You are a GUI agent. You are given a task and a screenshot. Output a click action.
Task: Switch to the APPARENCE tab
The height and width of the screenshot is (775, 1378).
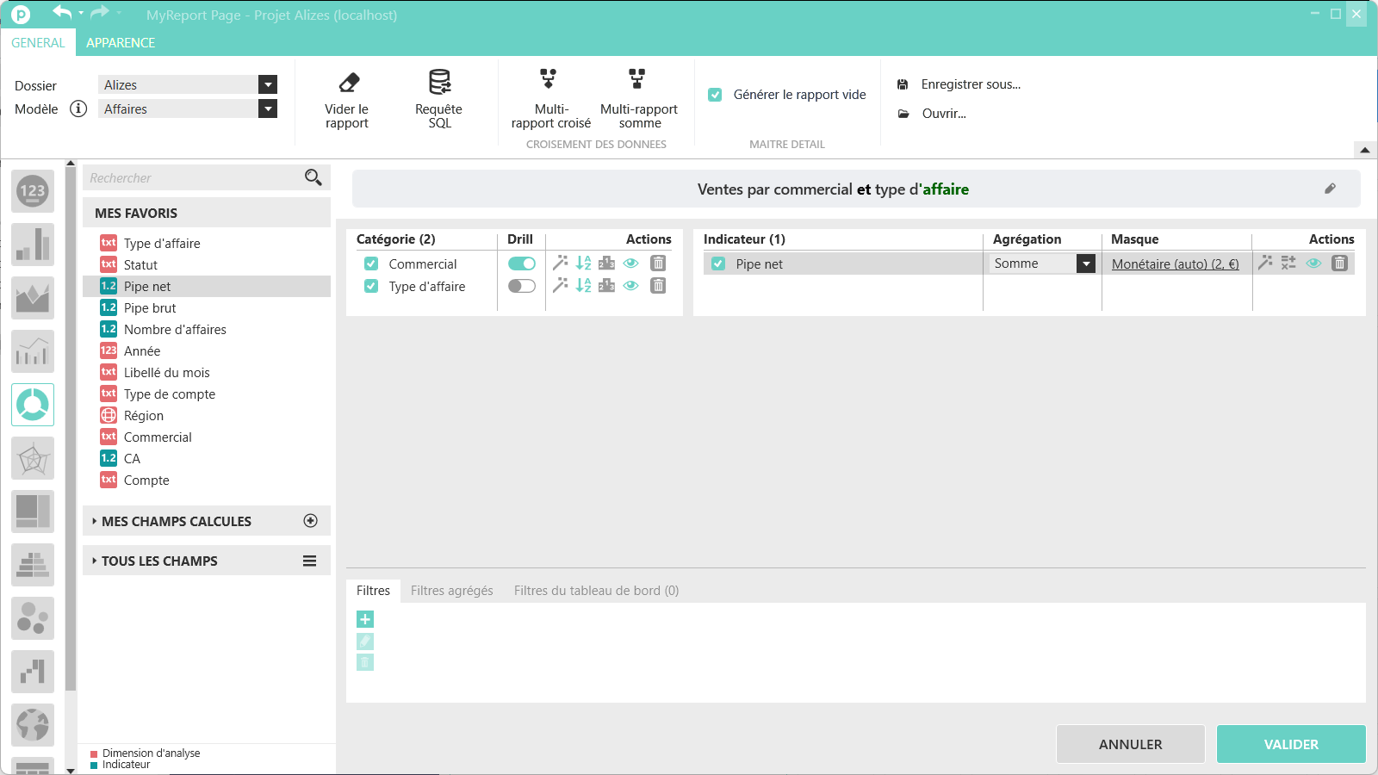tap(121, 43)
